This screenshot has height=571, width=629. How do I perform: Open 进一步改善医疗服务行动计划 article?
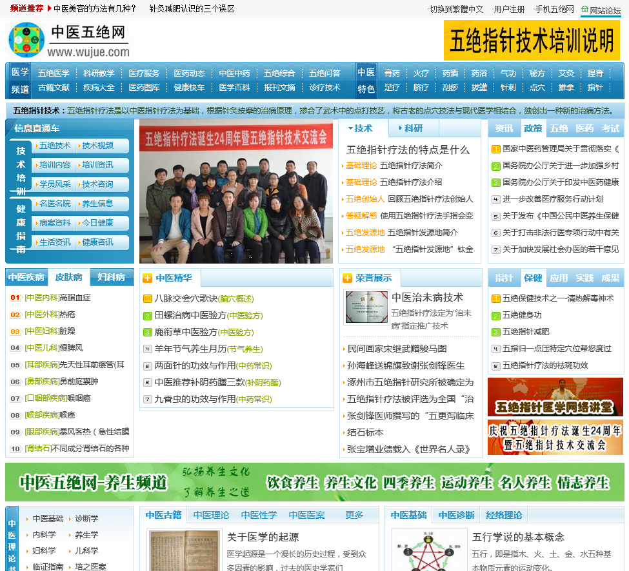coord(553,199)
